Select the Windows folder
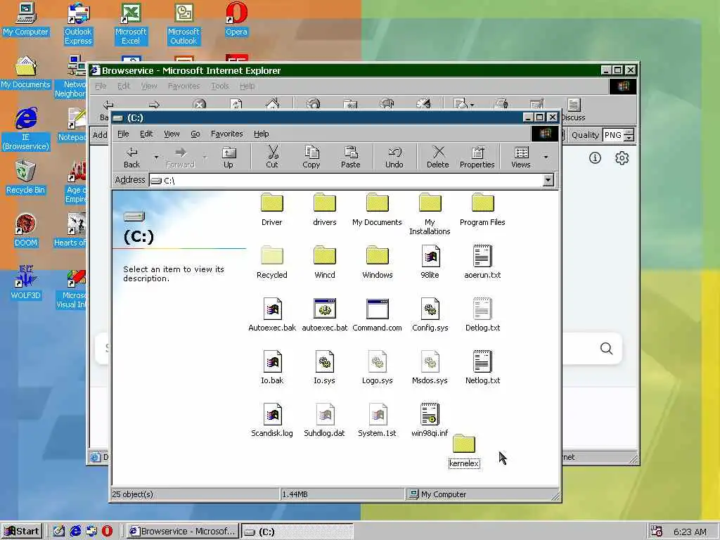Viewport: 720px width, 540px height. [378, 262]
